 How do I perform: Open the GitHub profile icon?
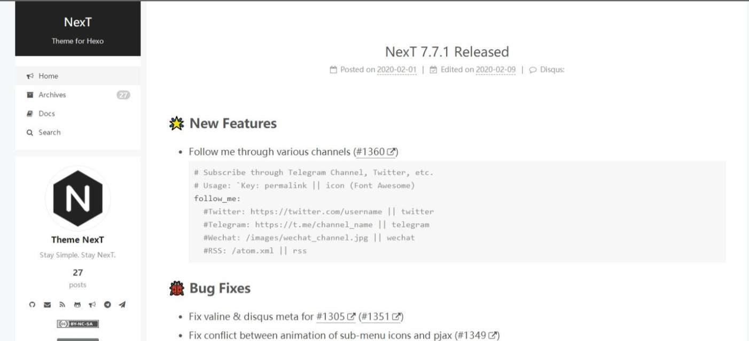tap(32, 304)
